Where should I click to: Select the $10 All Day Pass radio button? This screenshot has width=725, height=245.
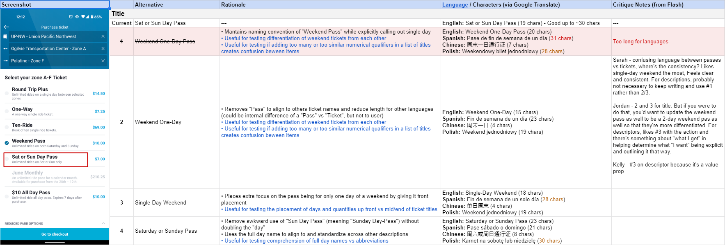point(7,197)
